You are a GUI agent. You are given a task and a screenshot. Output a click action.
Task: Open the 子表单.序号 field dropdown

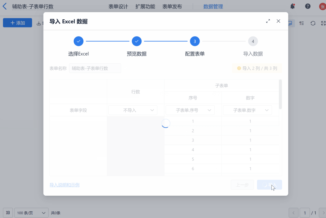(x=190, y=110)
